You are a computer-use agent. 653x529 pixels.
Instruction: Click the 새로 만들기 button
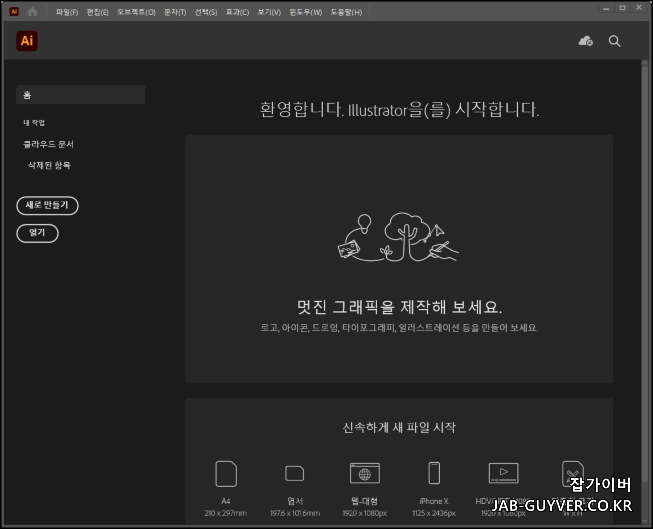click(x=47, y=205)
